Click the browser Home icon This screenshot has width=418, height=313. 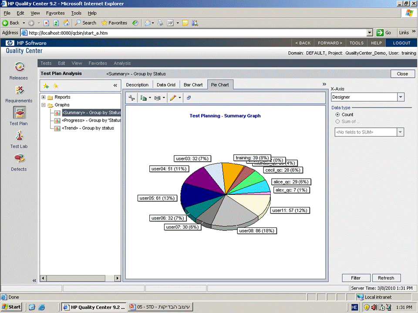pos(66,23)
